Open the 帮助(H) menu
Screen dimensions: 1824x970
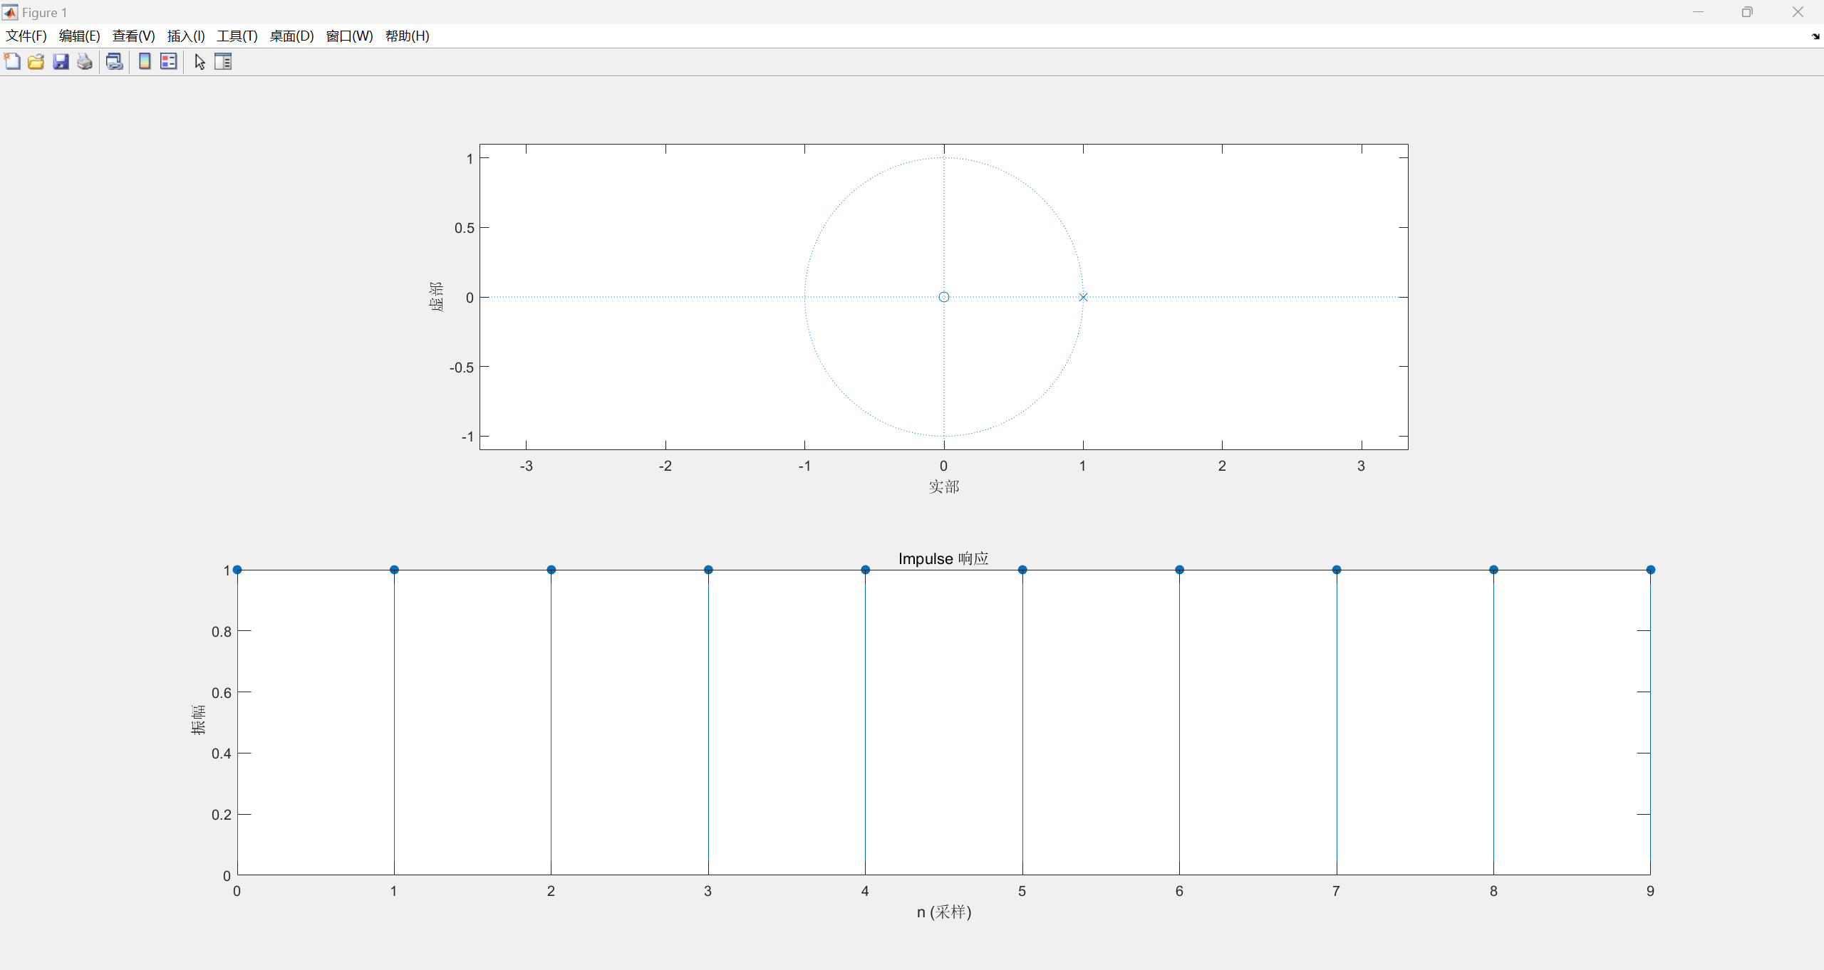click(x=407, y=36)
